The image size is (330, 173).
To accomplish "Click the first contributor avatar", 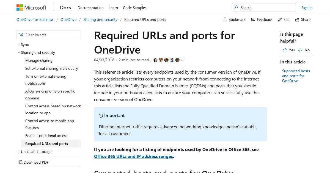I will (x=155, y=60).
